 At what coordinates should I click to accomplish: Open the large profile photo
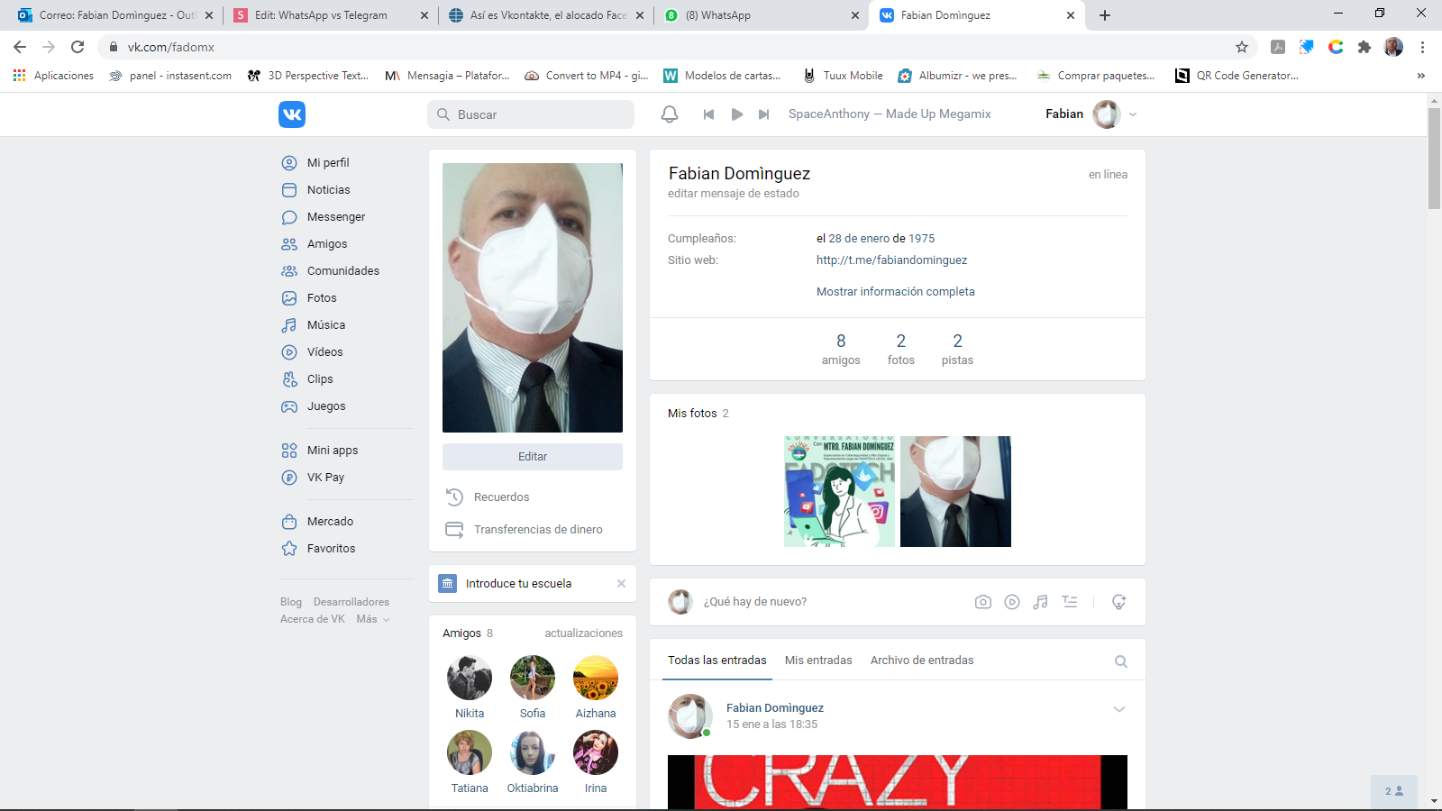pyautogui.click(x=533, y=297)
